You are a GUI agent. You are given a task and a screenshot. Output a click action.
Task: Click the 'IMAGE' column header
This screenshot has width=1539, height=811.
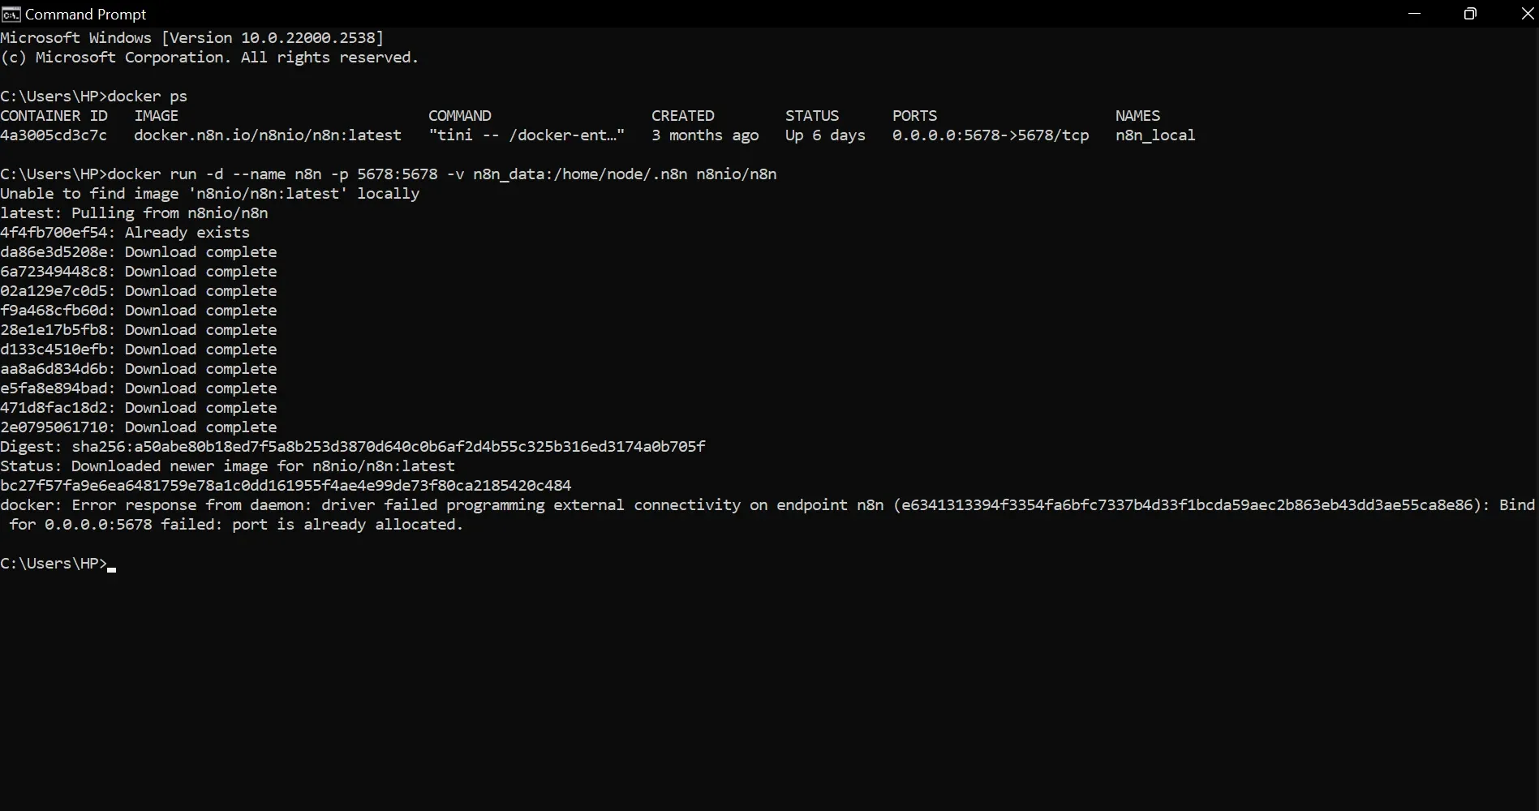[x=156, y=116]
